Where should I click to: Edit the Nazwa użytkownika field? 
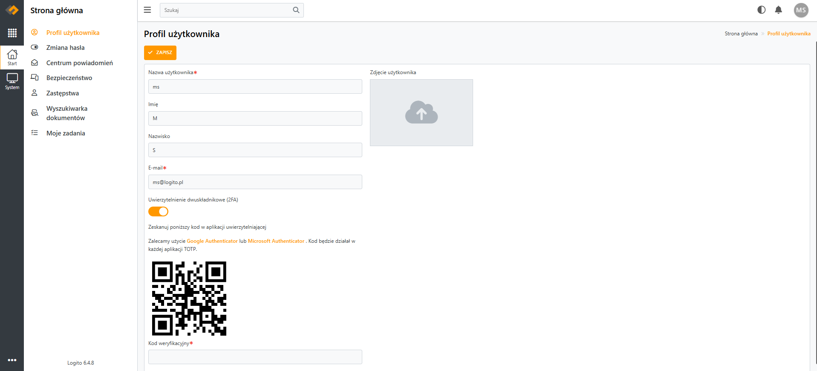click(x=255, y=86)
